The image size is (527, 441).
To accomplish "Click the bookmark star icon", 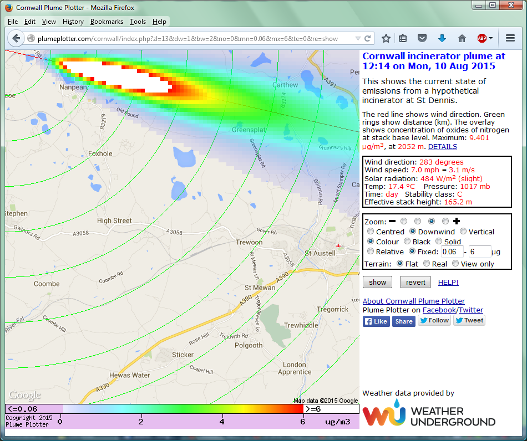I will pos(386,38).
